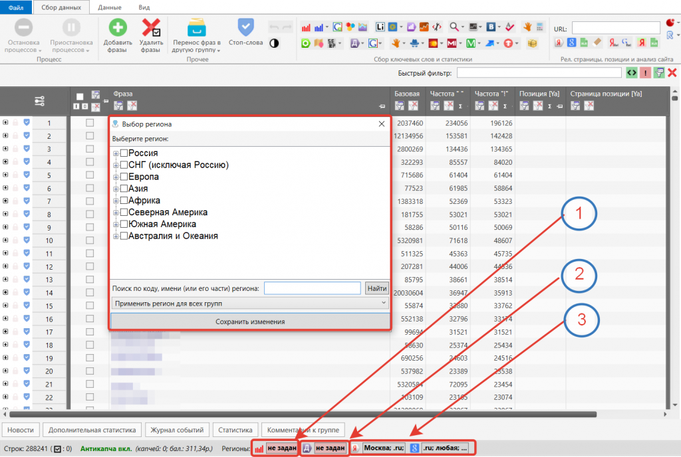The height and width of the screenshot is (457, 681).
Task: Tick the checkbox in table row 3
Action: point(90,149)
